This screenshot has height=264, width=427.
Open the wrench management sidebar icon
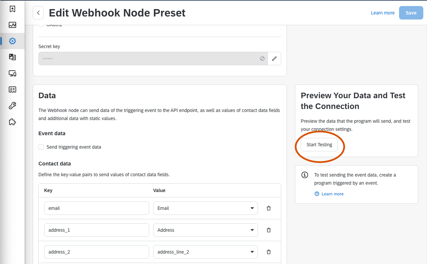tap(12, 106)
